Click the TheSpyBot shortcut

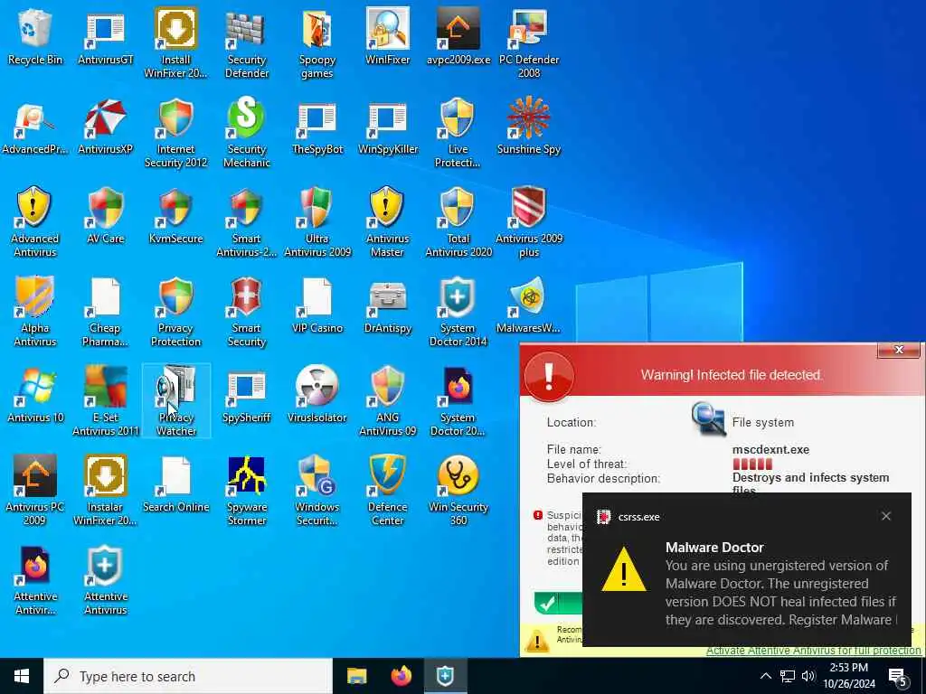317,127
